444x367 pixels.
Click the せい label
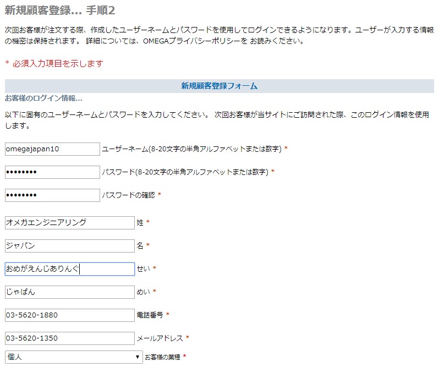point(143,269)
